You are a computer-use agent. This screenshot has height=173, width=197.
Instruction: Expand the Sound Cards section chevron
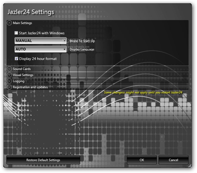pos(9,69)
